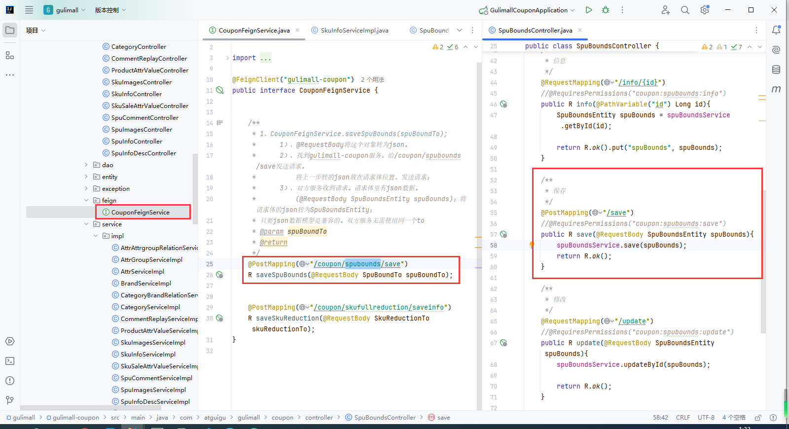Open the Terminal tool window icon
Screen dimensions: 789x429
coord(10,361)
